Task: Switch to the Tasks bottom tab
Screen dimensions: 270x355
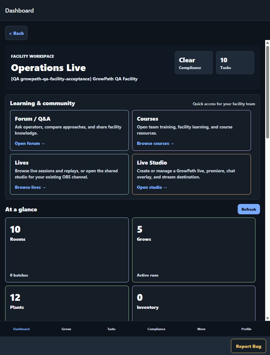Action: [111, 329]
